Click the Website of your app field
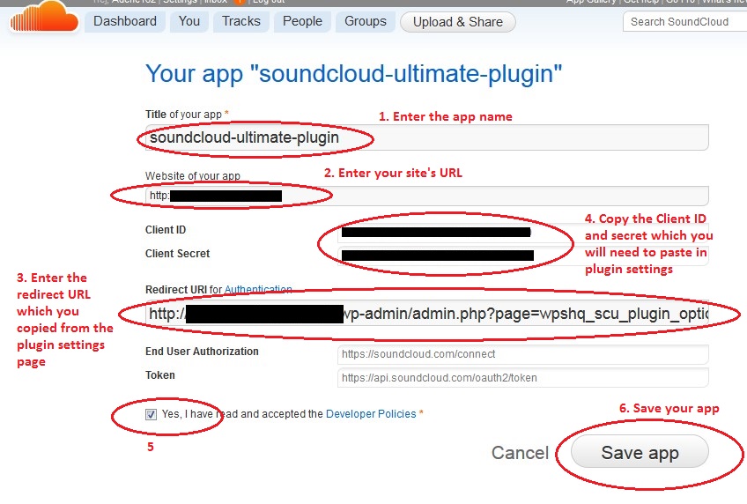The width and height of the screenshot is (747, 504). 427,196
